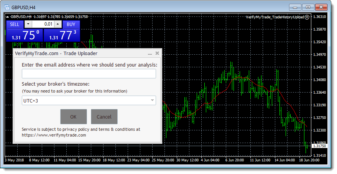Minimize the Trade Uploader dialog

point(150,54)
